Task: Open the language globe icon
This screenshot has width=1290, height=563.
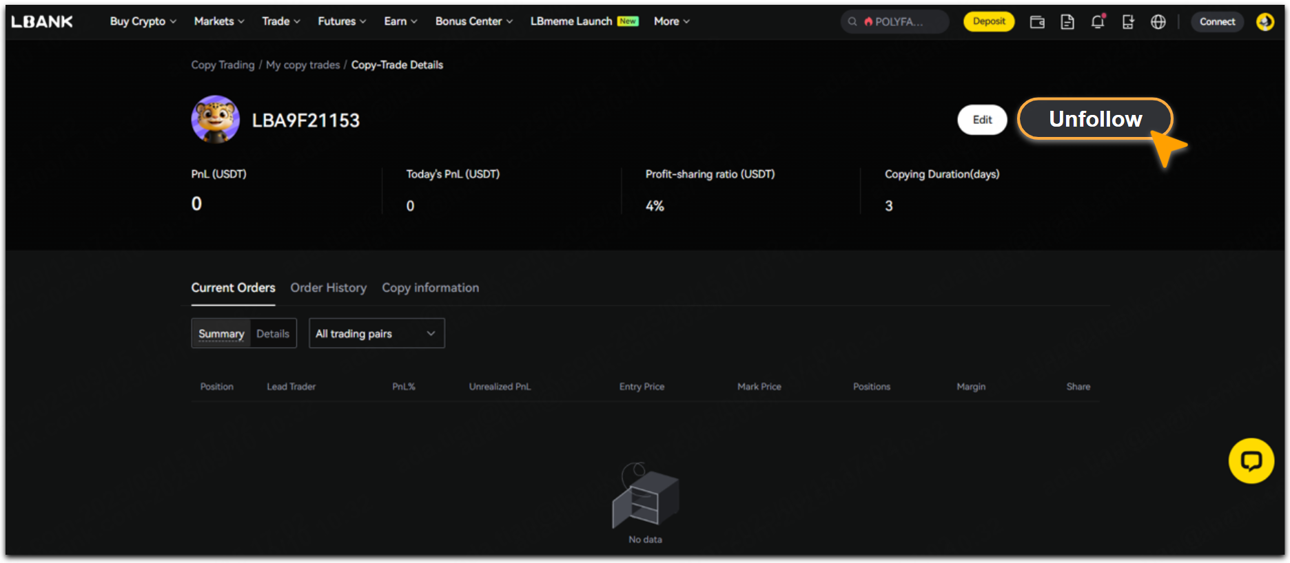Action: pos(1158,22)
